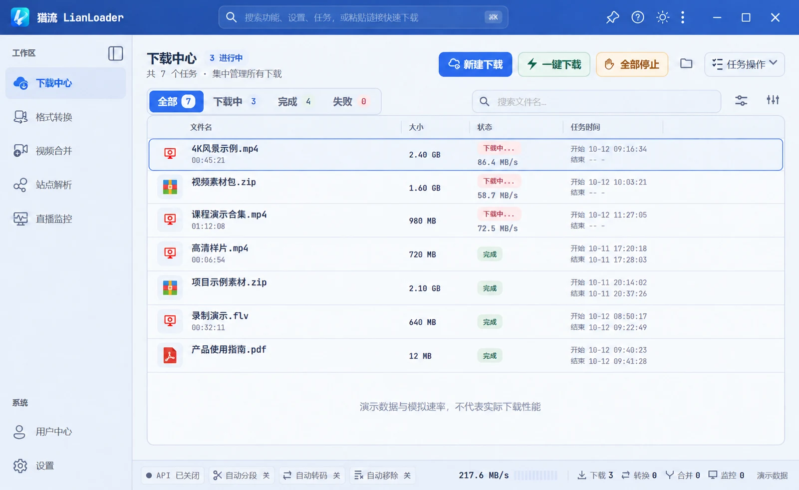Image resolution: width=799 pixels, height=490 pixels.
Task: Select the 全部 tab
Action: (x=176, y=102)
